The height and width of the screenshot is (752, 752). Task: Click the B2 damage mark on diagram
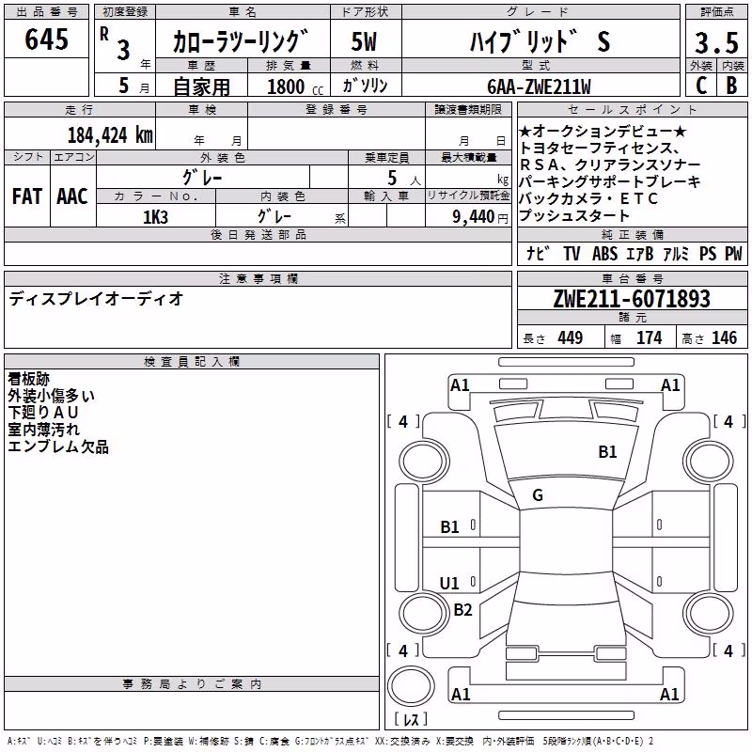tap(462, 609)
